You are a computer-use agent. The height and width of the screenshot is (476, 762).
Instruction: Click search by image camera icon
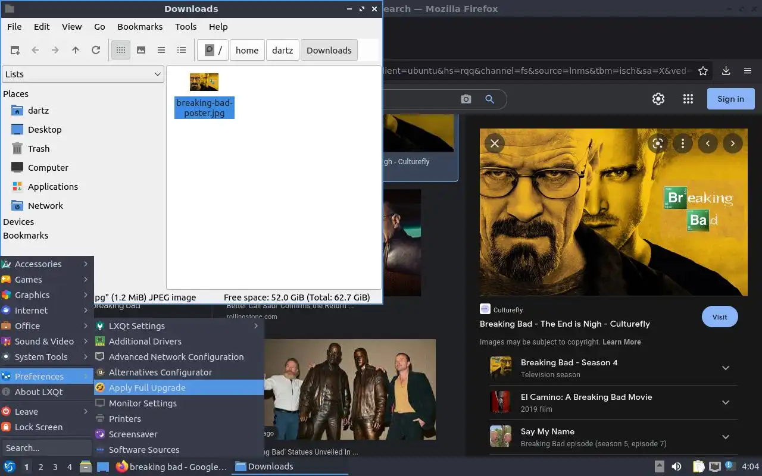click(466, 99)
